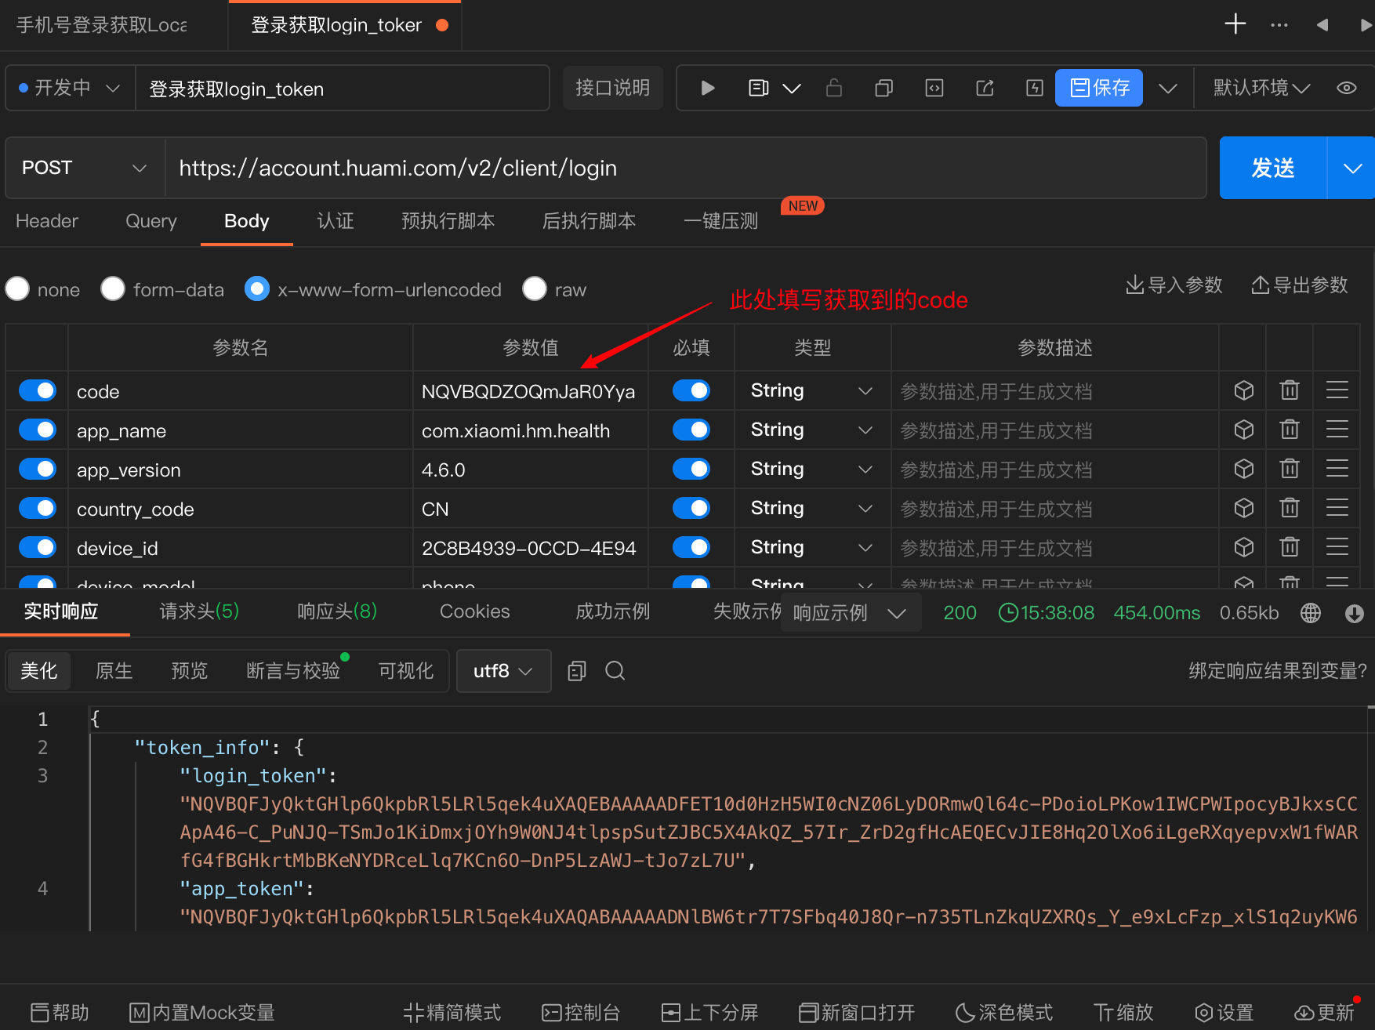Open String type dropdown for code row
Image resolution: width=1375 pixels, height=1030 pixels.
(812, 390)
